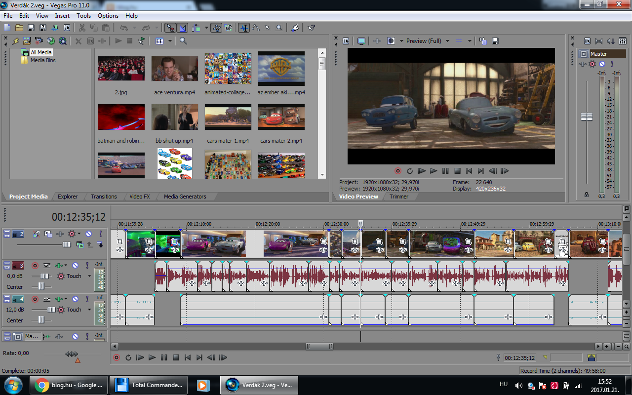Save preview snapshot to file
Image resolution: width=632 pixels, height=395 pixels.
(x=495, y=41)
